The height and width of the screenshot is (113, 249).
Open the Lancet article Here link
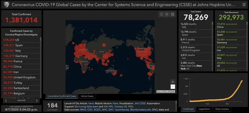(91, 103)
